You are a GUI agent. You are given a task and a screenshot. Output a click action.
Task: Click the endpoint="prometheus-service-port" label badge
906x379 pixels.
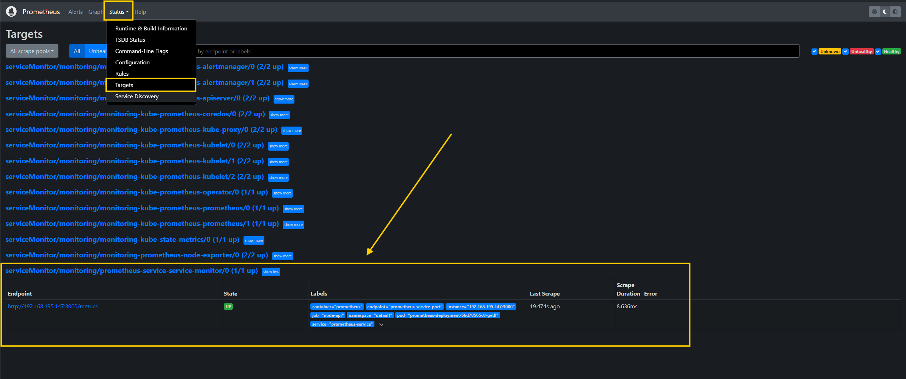(x=405, y=307)
